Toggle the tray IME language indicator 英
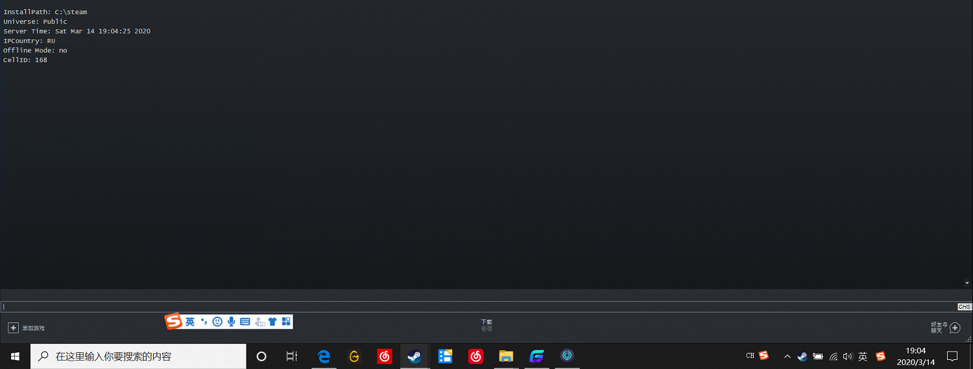The width and height of the screenshot is (973, 369). (863, 356)
